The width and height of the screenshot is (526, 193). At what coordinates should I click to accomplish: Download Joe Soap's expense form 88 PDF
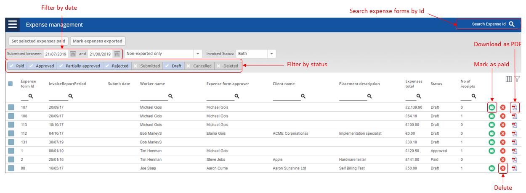coord(514,168)
